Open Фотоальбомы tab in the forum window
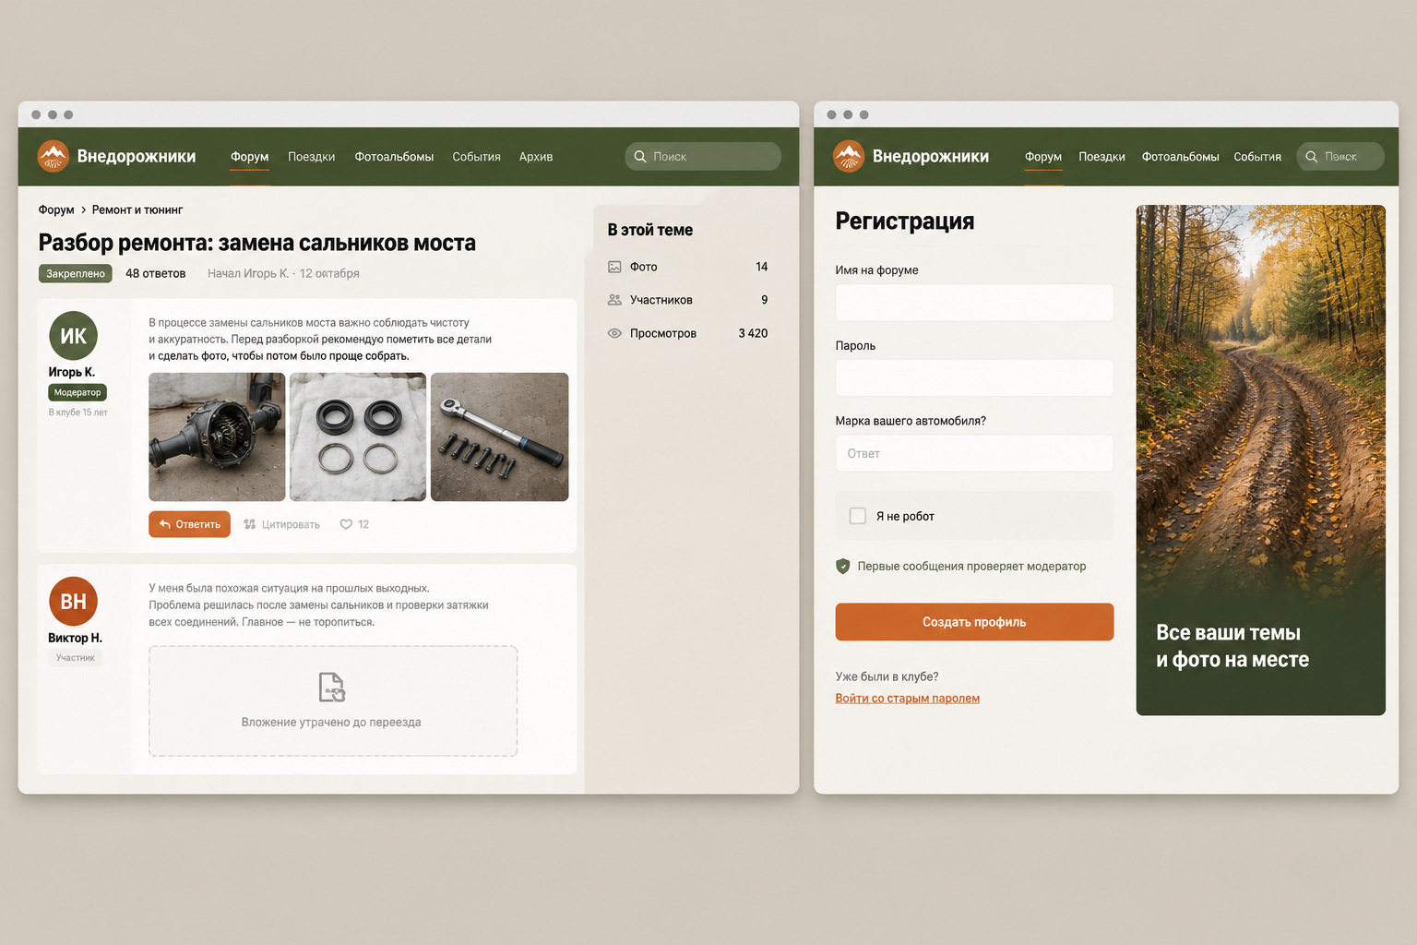The height and width of the screenshot is (945, 1417). tap(394, 157)
